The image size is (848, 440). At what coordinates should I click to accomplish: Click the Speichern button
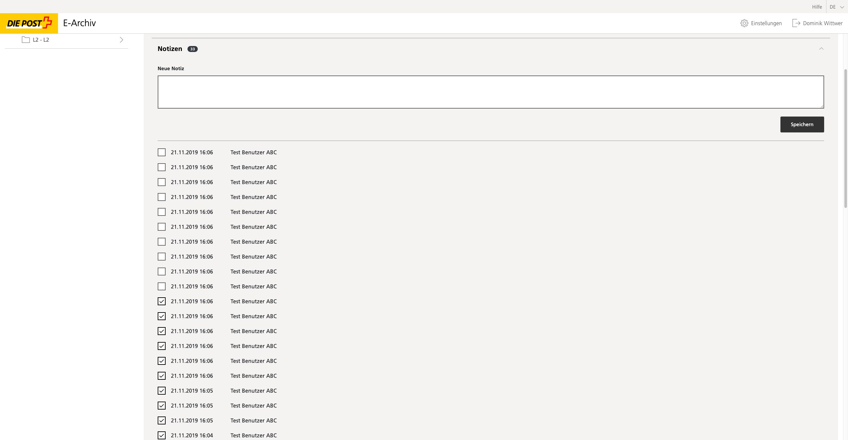(802, 124)
